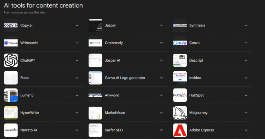Click the Adobe Express logo icon
The width and height of the screenshot is (265, 139).
click(180, 130)
